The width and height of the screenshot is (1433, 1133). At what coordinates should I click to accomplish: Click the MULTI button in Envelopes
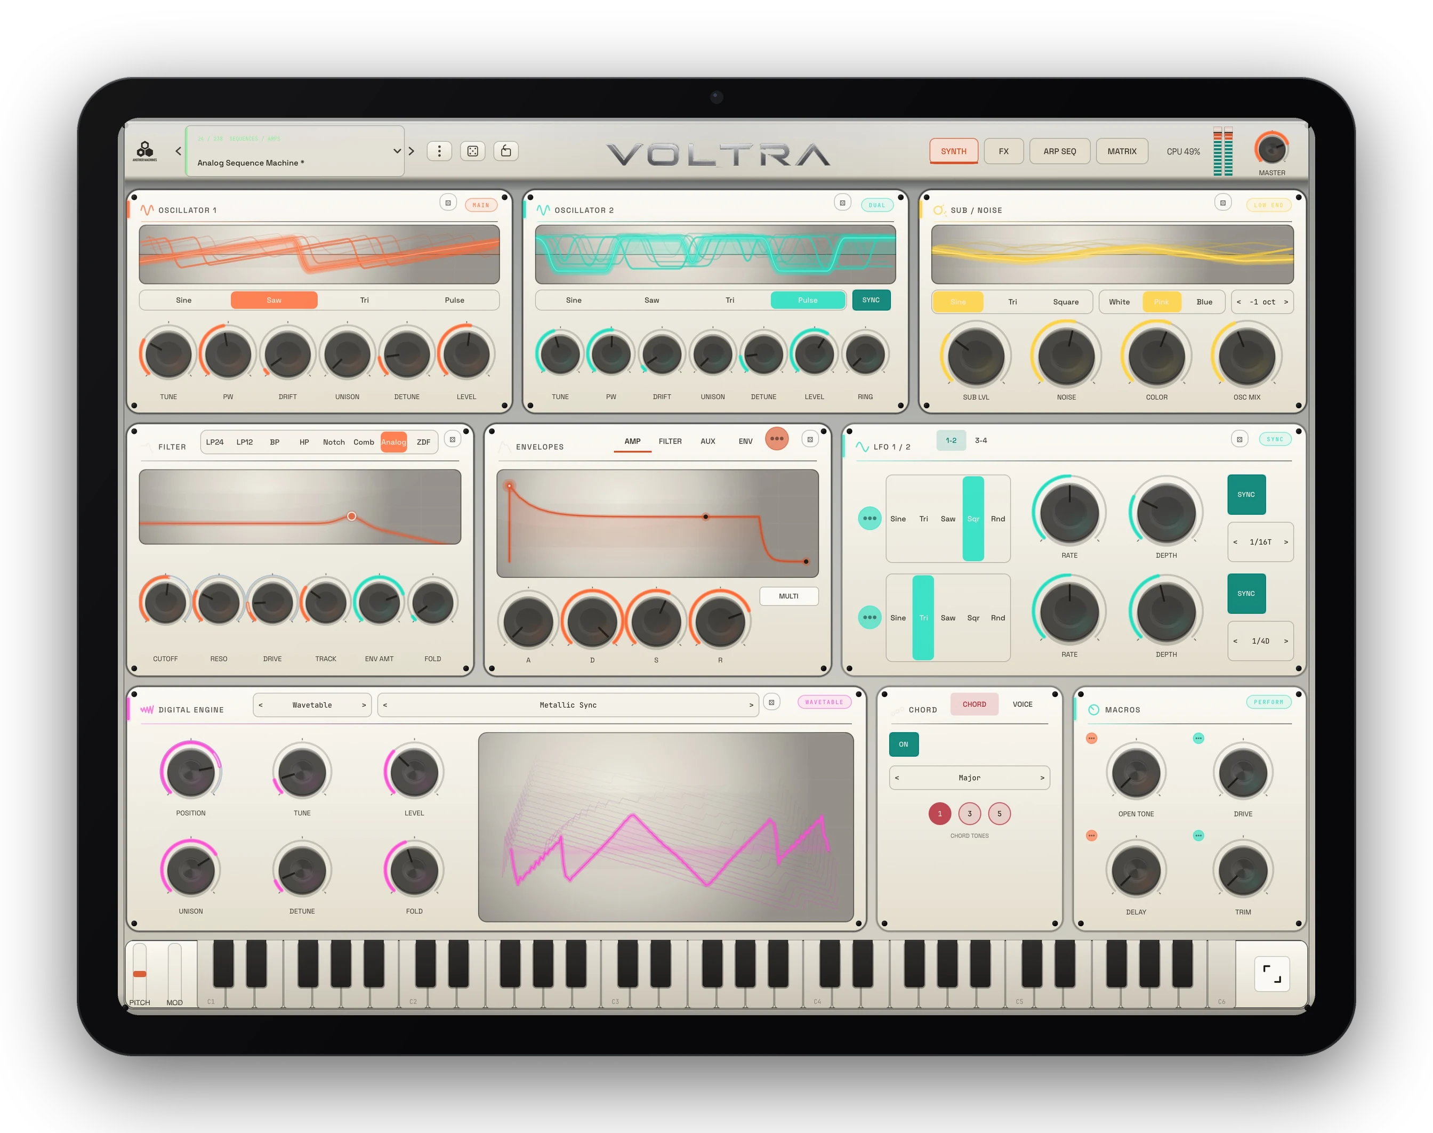tap(789, 596)
